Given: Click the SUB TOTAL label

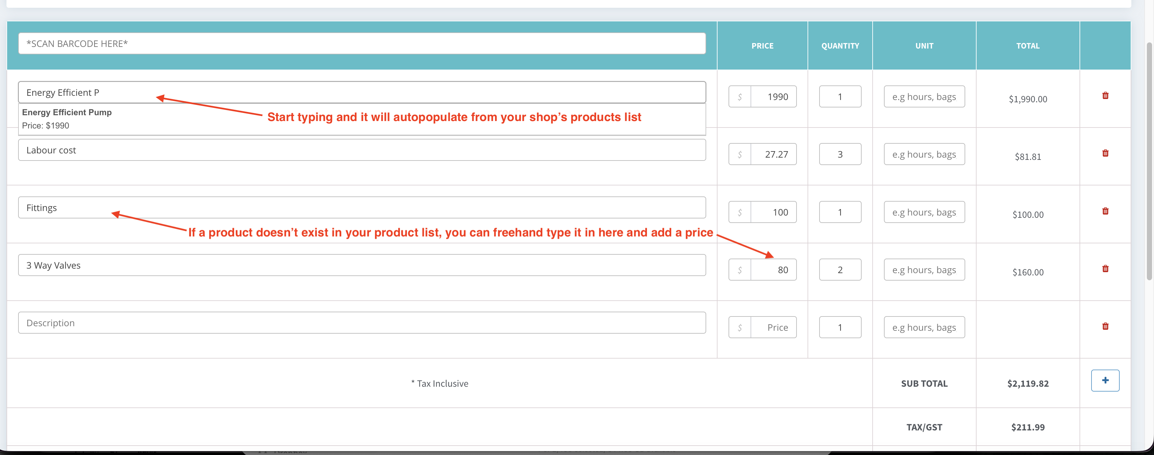Looking at the screenshot, I should (924, 383).
